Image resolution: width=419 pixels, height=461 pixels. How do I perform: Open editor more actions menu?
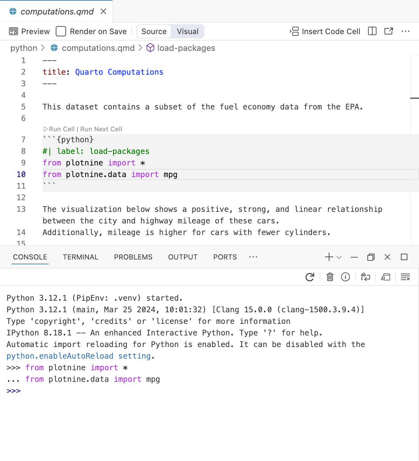pos(405,31)
